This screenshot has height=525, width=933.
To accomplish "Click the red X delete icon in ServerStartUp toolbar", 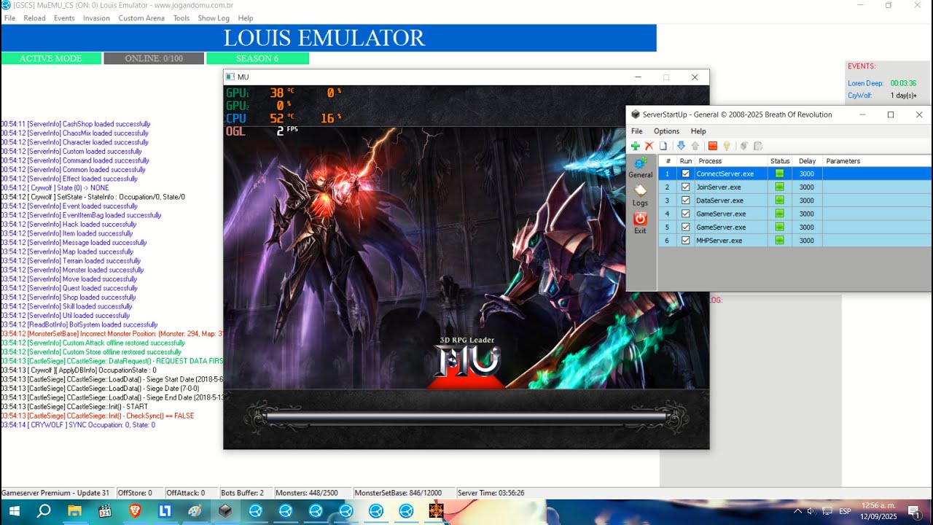I will click(x=649, y=146).
